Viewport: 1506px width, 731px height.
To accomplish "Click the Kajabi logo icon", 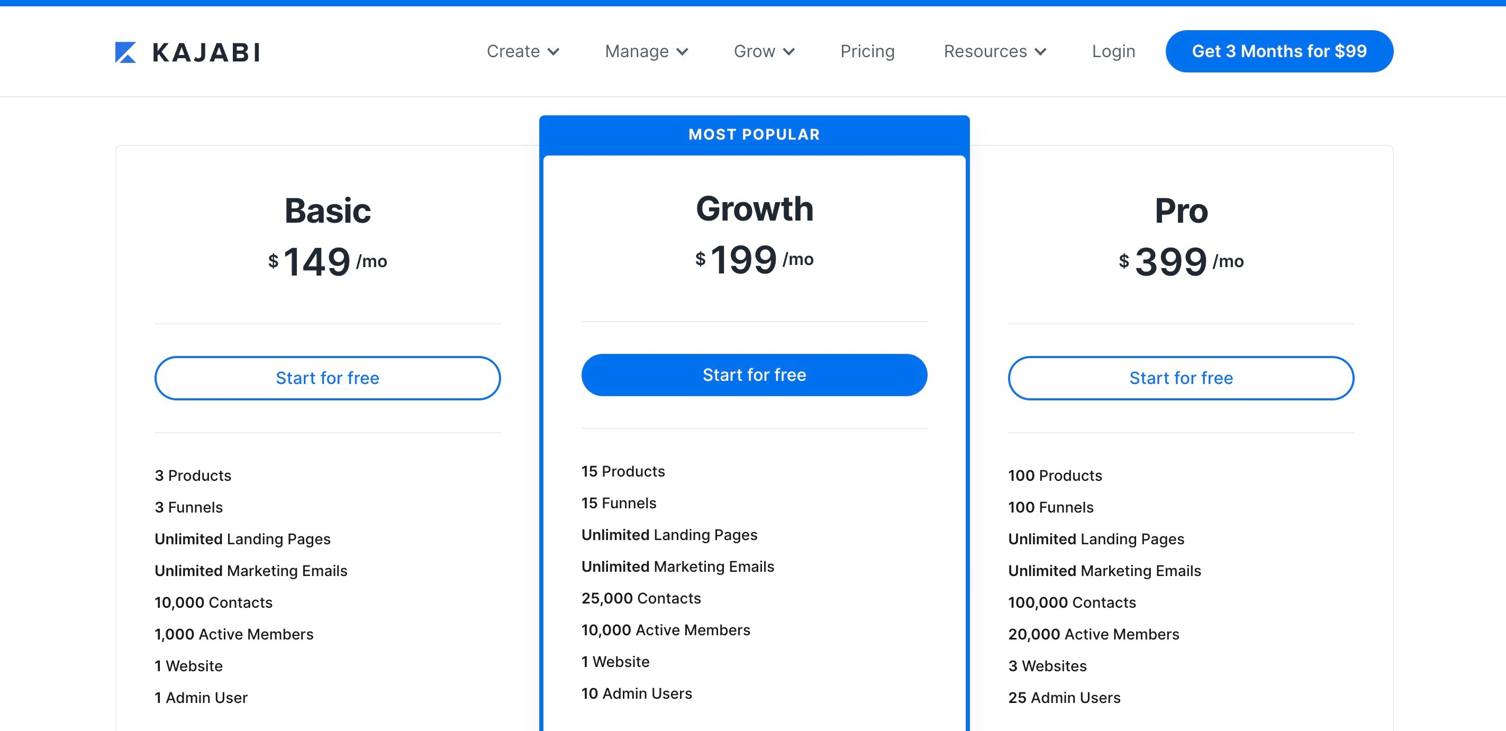I will click(126, 52).
